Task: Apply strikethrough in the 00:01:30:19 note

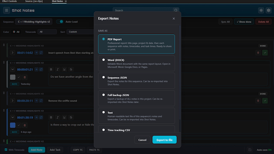Action: (x=71, y=118)
